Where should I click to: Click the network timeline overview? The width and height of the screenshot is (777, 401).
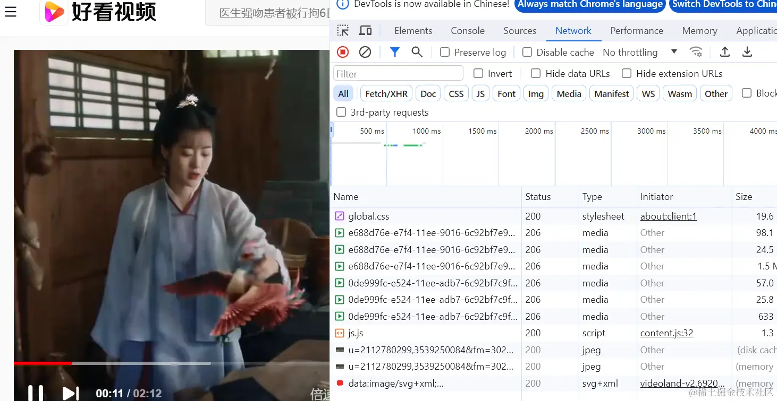(x=553, y=154)
